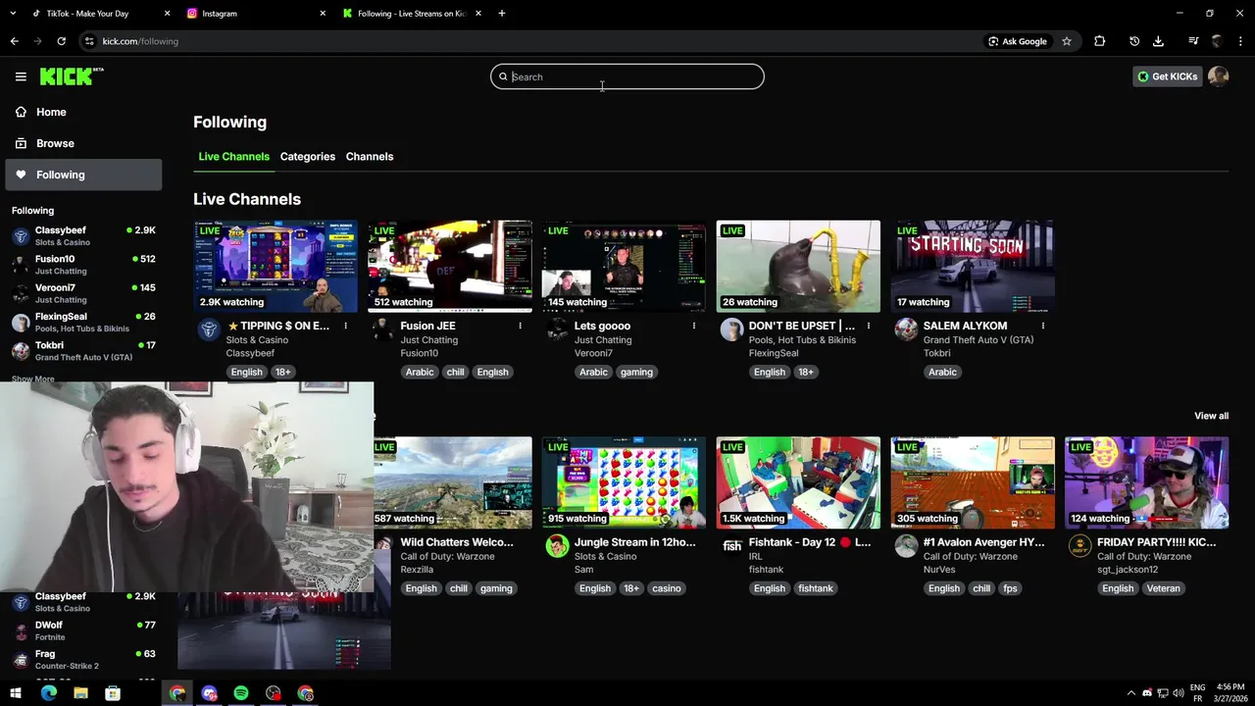Click the Ask Google button in address bar
The height and width of the screenshot is (706, 1255).
tap(1017, 41)
